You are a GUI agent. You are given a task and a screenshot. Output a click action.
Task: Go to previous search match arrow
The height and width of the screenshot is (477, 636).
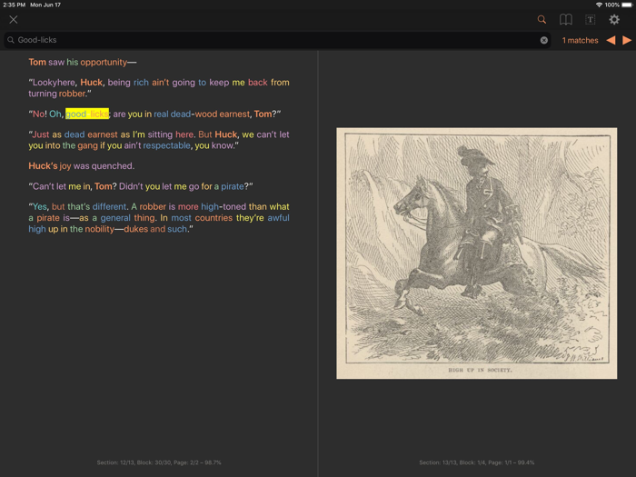(611, 40)
